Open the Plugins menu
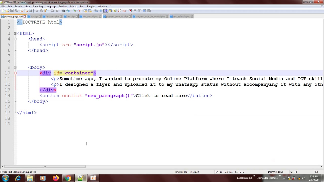The height and width of the screenshot is (182, 324). [x=91, y=6]
